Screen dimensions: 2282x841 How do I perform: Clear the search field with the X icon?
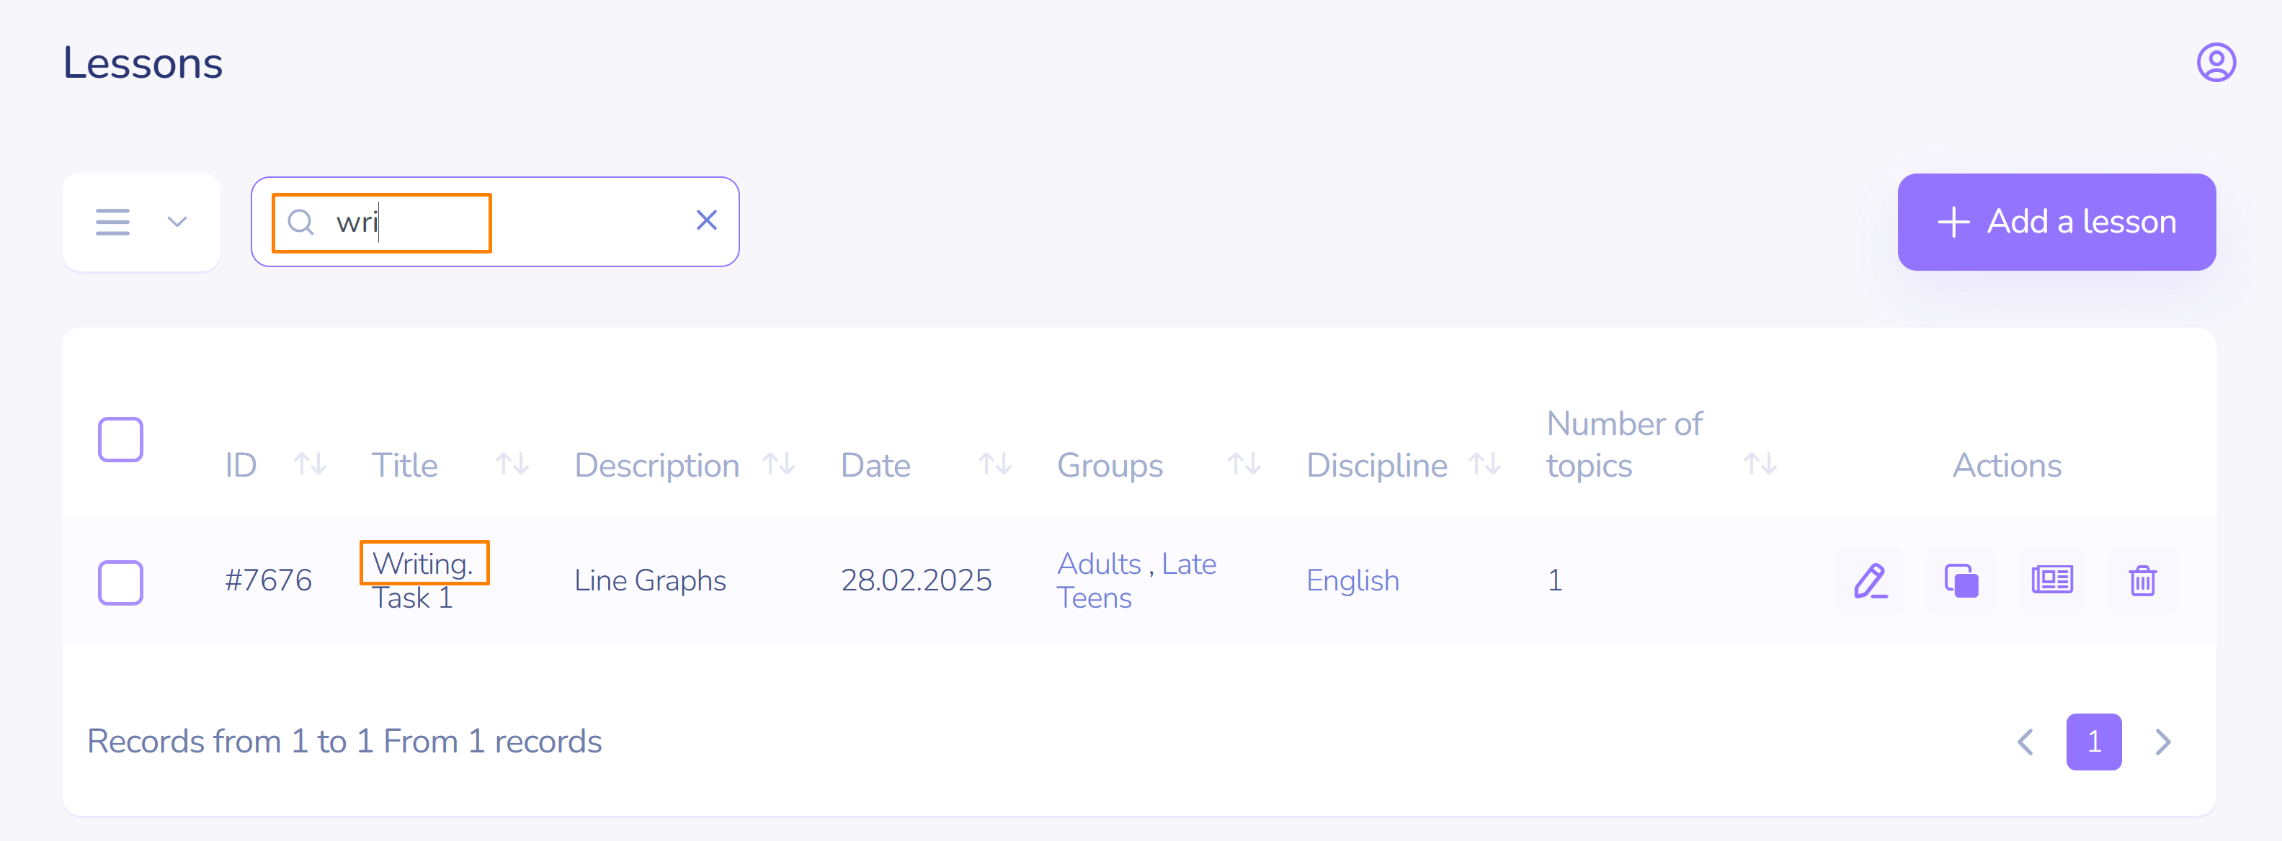click(706, 220)
